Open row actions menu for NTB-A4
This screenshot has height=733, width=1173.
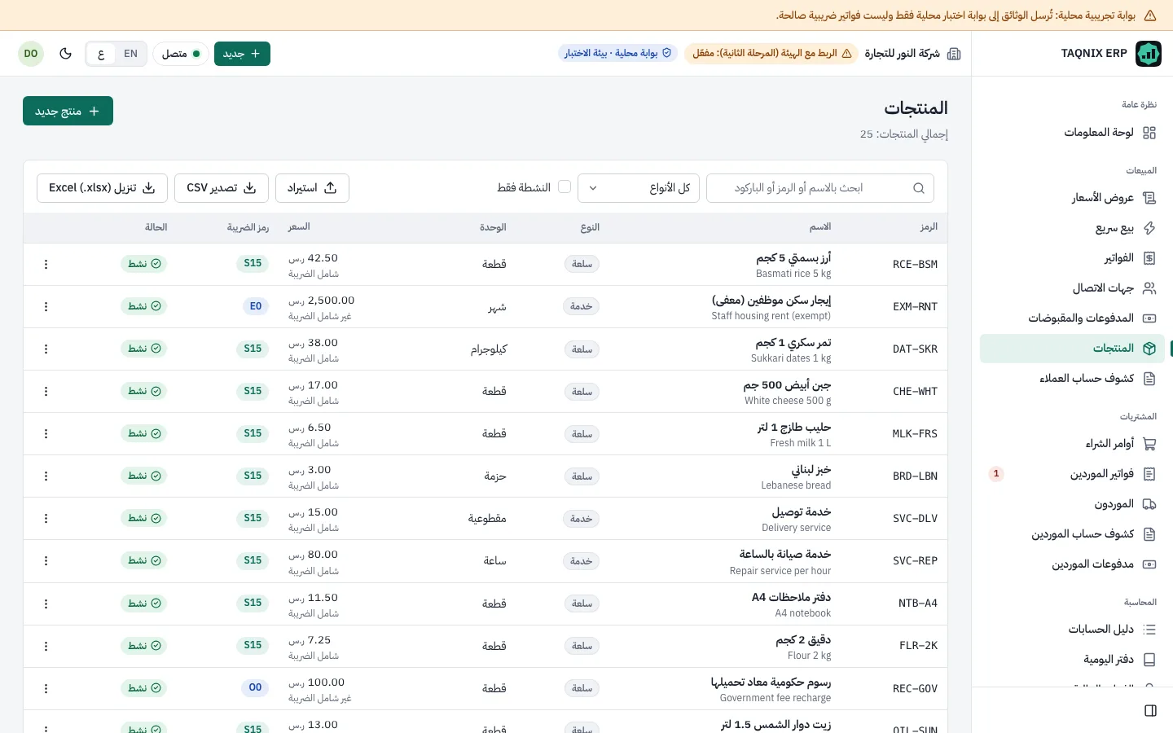click(46, 604)
